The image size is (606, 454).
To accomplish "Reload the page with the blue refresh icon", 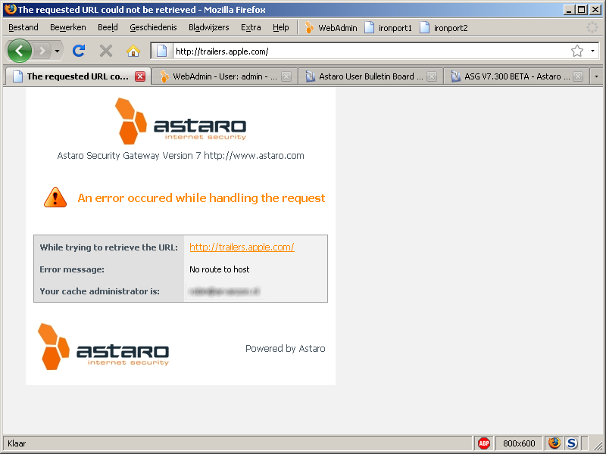I will click(79, 51).
